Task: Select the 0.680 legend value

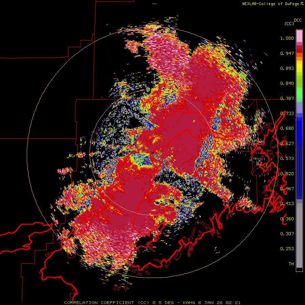Action: pyautogui.click(x=287, y=128)
